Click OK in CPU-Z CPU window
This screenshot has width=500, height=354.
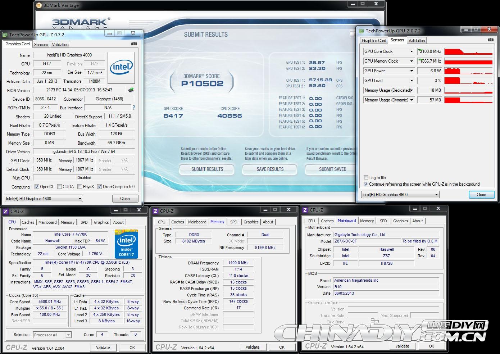coord(132,348)
